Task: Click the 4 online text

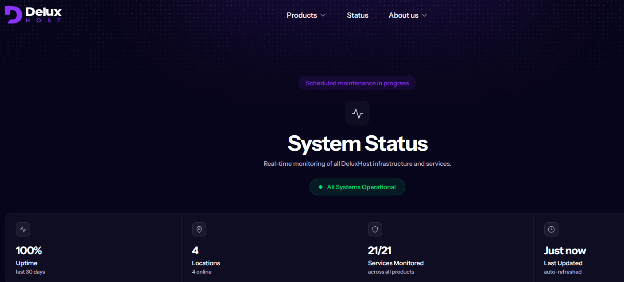Action: [x=202, y=272]
